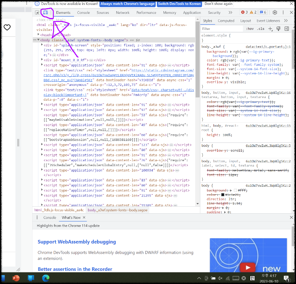
Task: Select body._a3wf breadcrumb item
Action: [x=118, y=210]
